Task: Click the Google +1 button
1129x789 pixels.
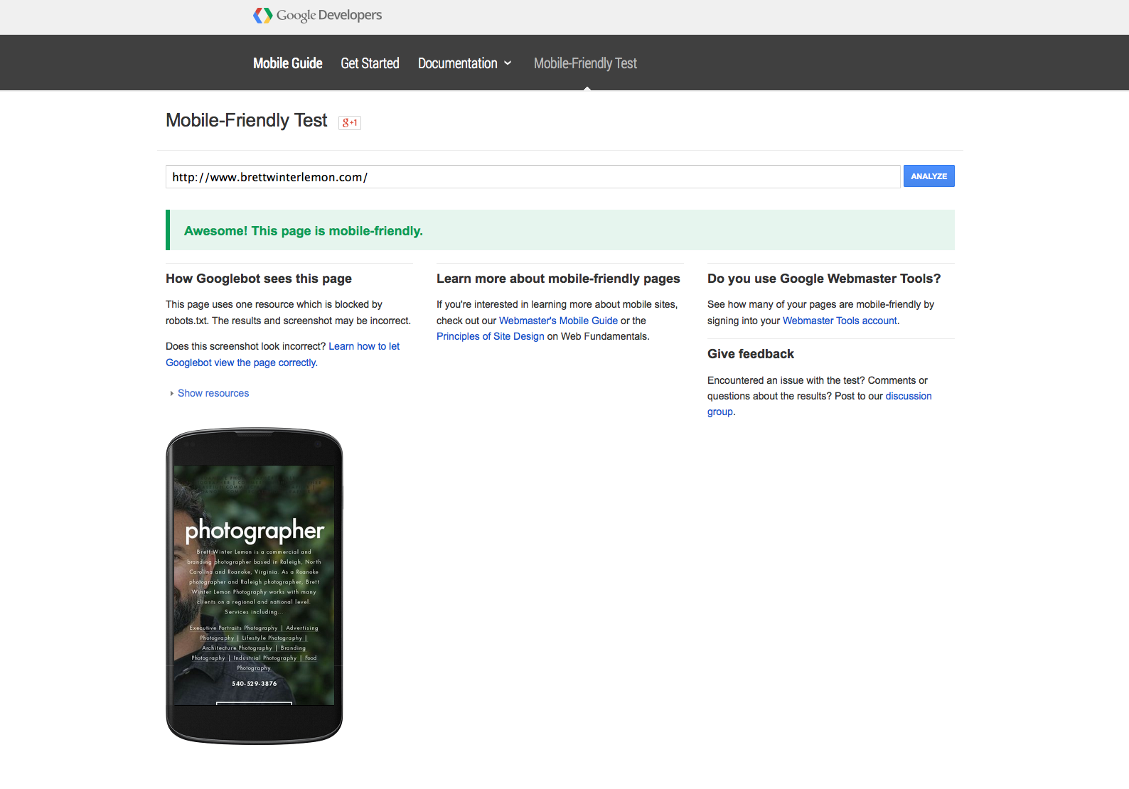Action: pyautogui.click(x=350, y=122)
